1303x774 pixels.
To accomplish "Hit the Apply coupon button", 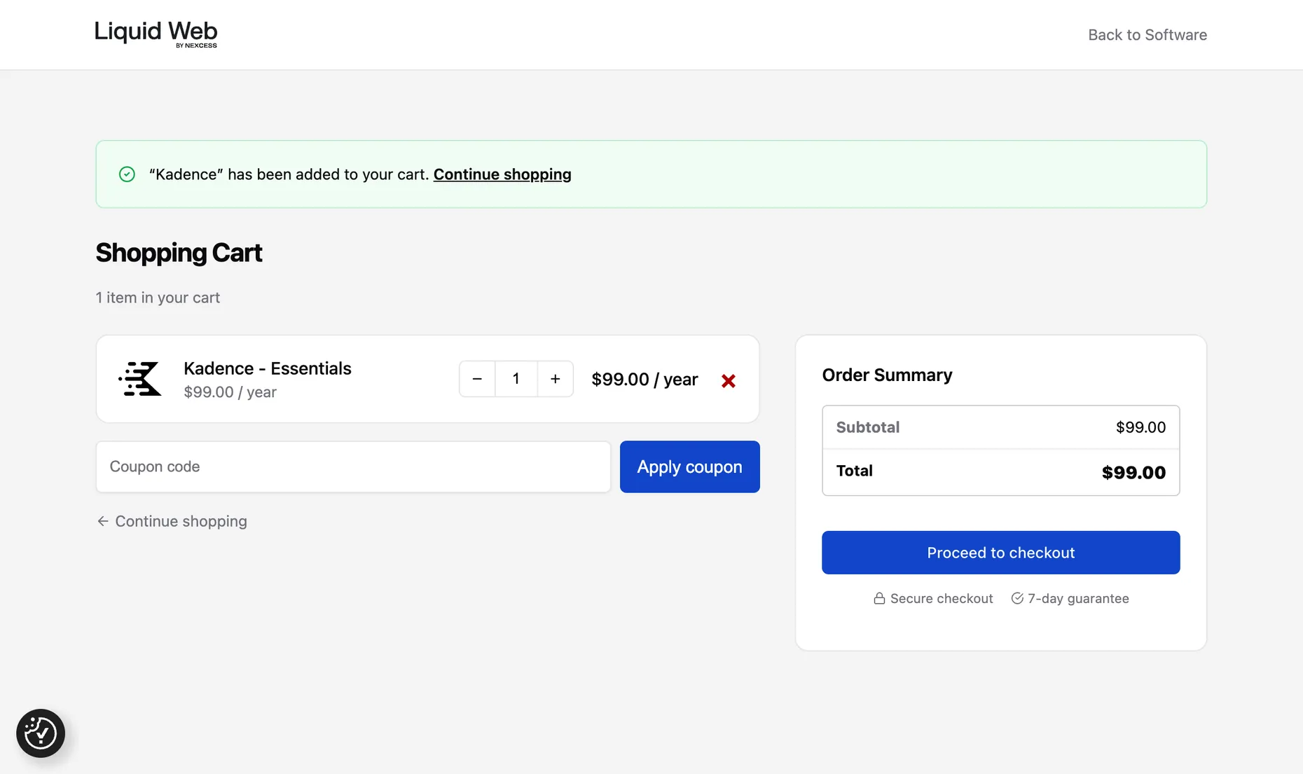I will click(689, 467).
